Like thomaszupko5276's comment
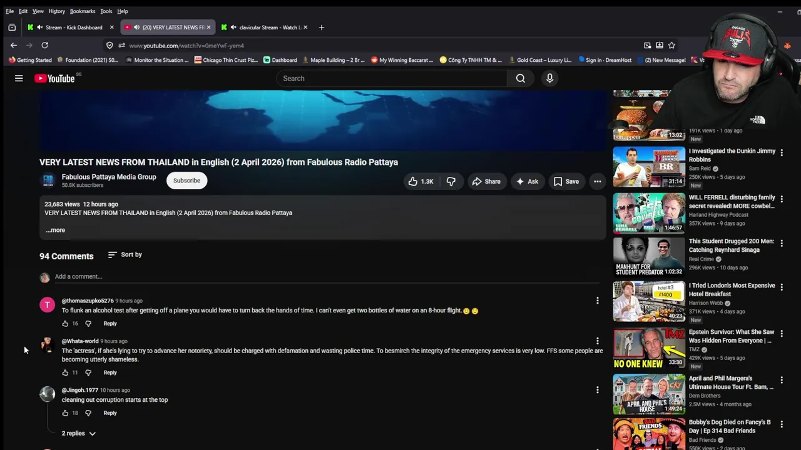801x450 pixels. coord(65,324)
